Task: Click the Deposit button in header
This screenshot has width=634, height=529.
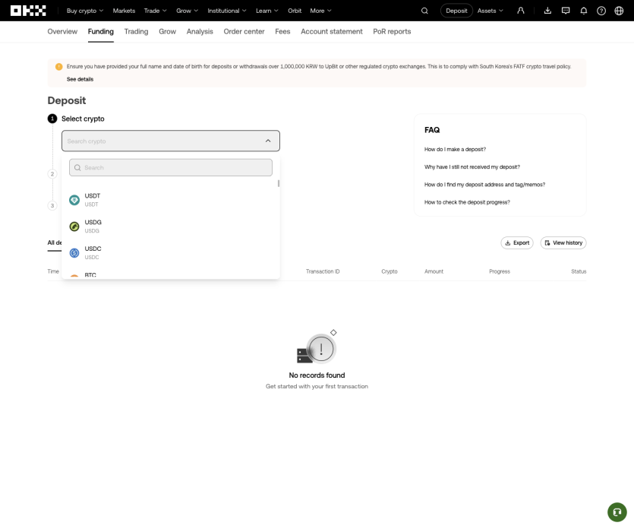Action: (x=456, y=11)
